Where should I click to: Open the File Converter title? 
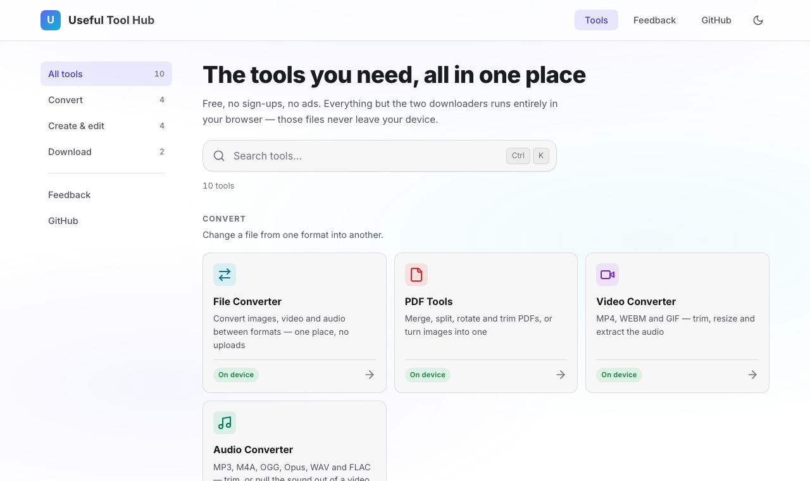(247, 301)
